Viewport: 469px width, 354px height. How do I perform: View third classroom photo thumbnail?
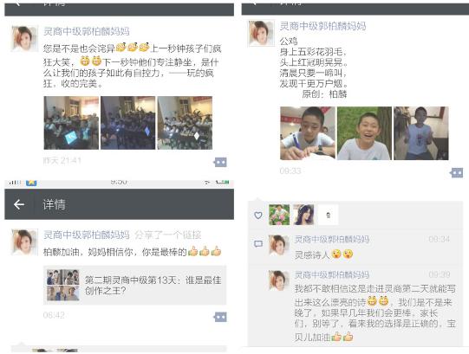pyautogui.click(x=186, y=123)
